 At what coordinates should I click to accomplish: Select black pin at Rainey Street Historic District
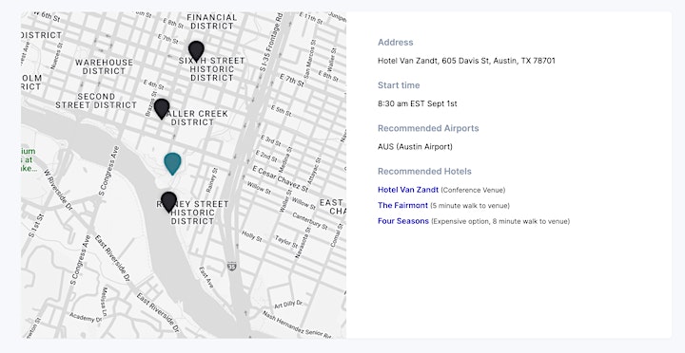[x=168, y=202]
